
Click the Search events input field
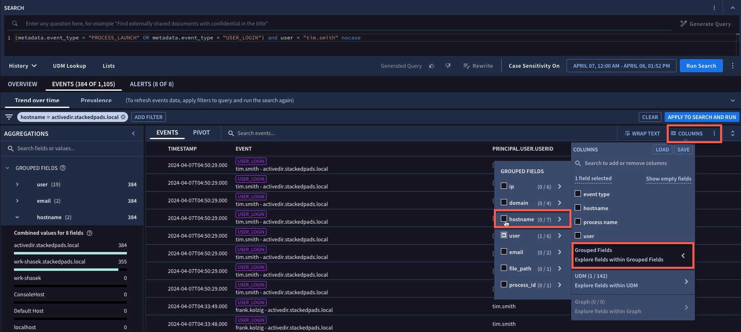419,133
